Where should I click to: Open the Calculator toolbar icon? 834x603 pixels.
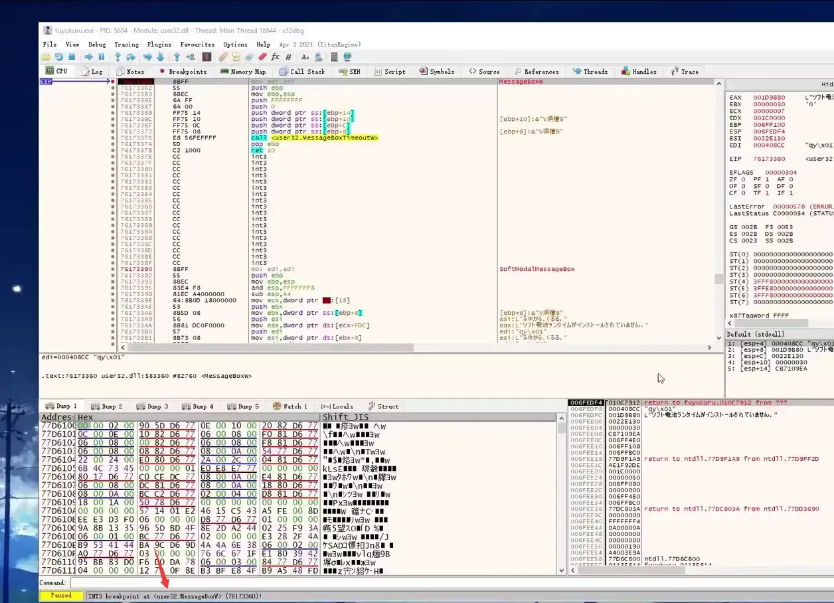(x=334, y=57)
